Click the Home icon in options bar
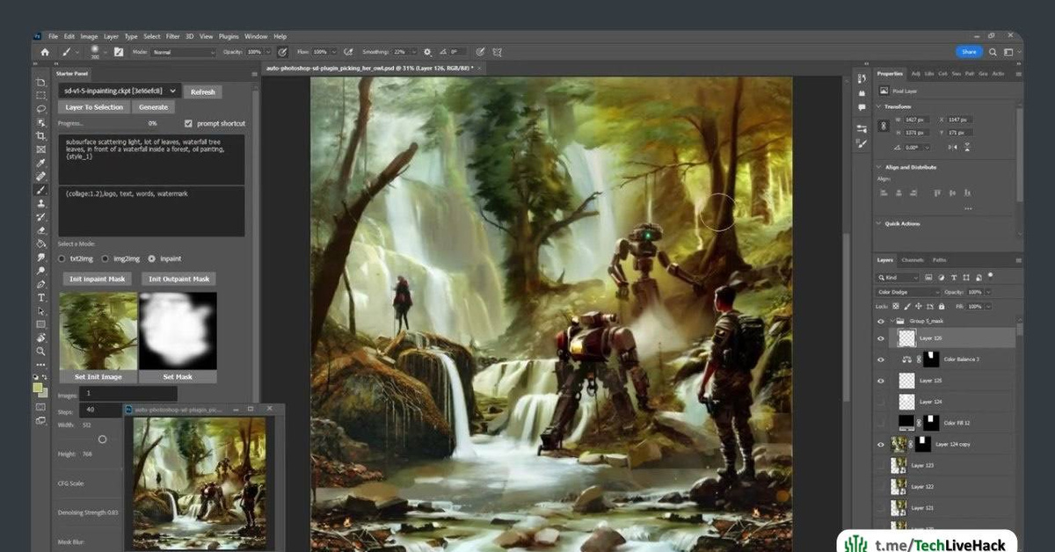Image resolution: width=1055 pixels, height=552 pixels. [x=45, y=52]
